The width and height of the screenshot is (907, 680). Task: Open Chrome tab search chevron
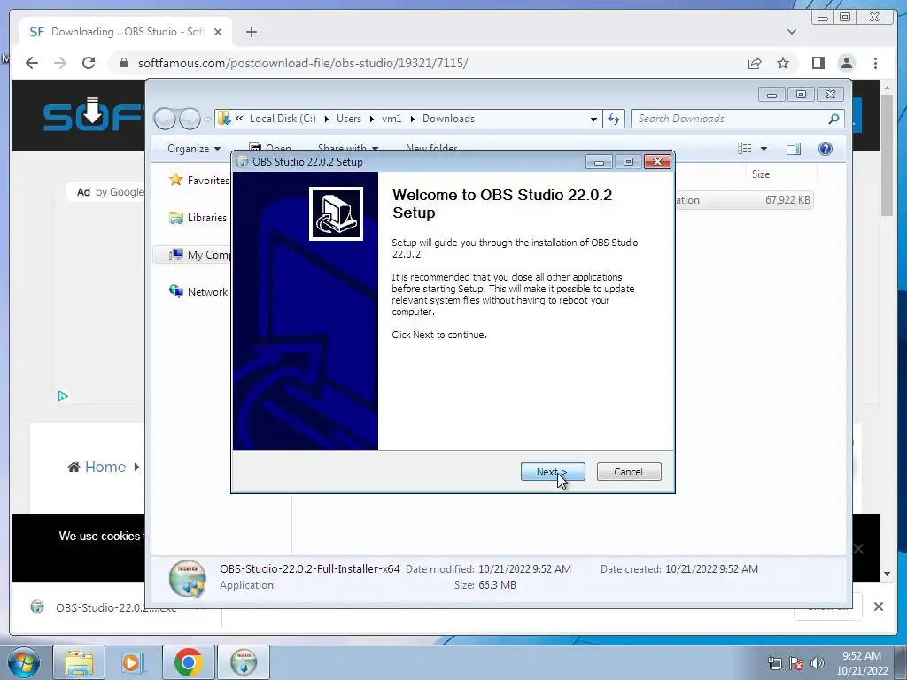click(791, 32)
